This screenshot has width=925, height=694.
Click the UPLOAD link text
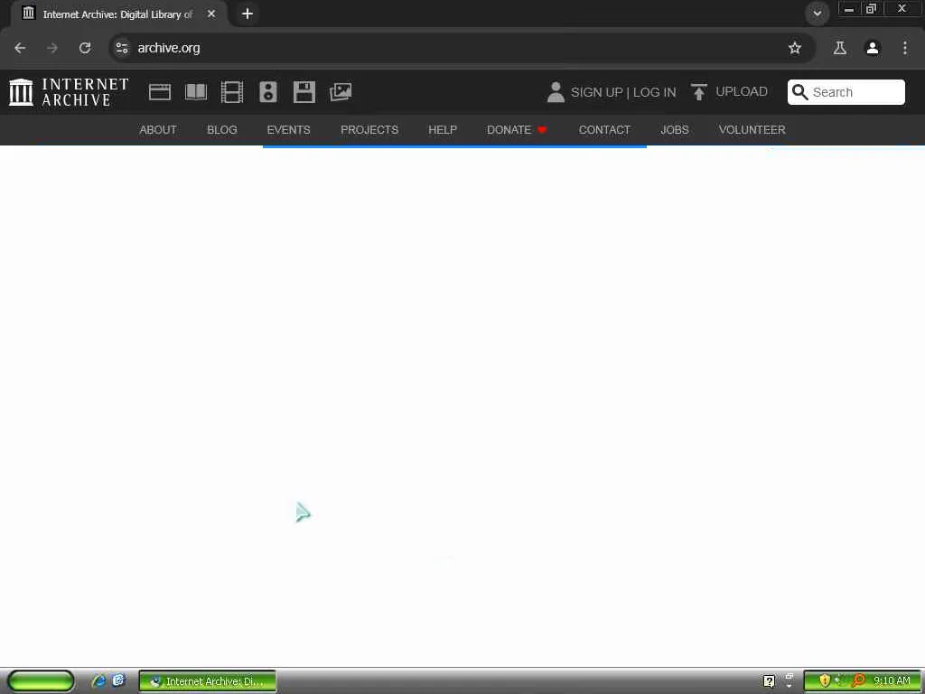[x=742, y=91]
